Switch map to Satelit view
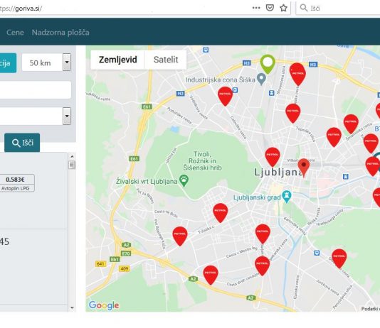Image resolution: width=380 pixels, height=328 pixels. (x=166, y=60)
